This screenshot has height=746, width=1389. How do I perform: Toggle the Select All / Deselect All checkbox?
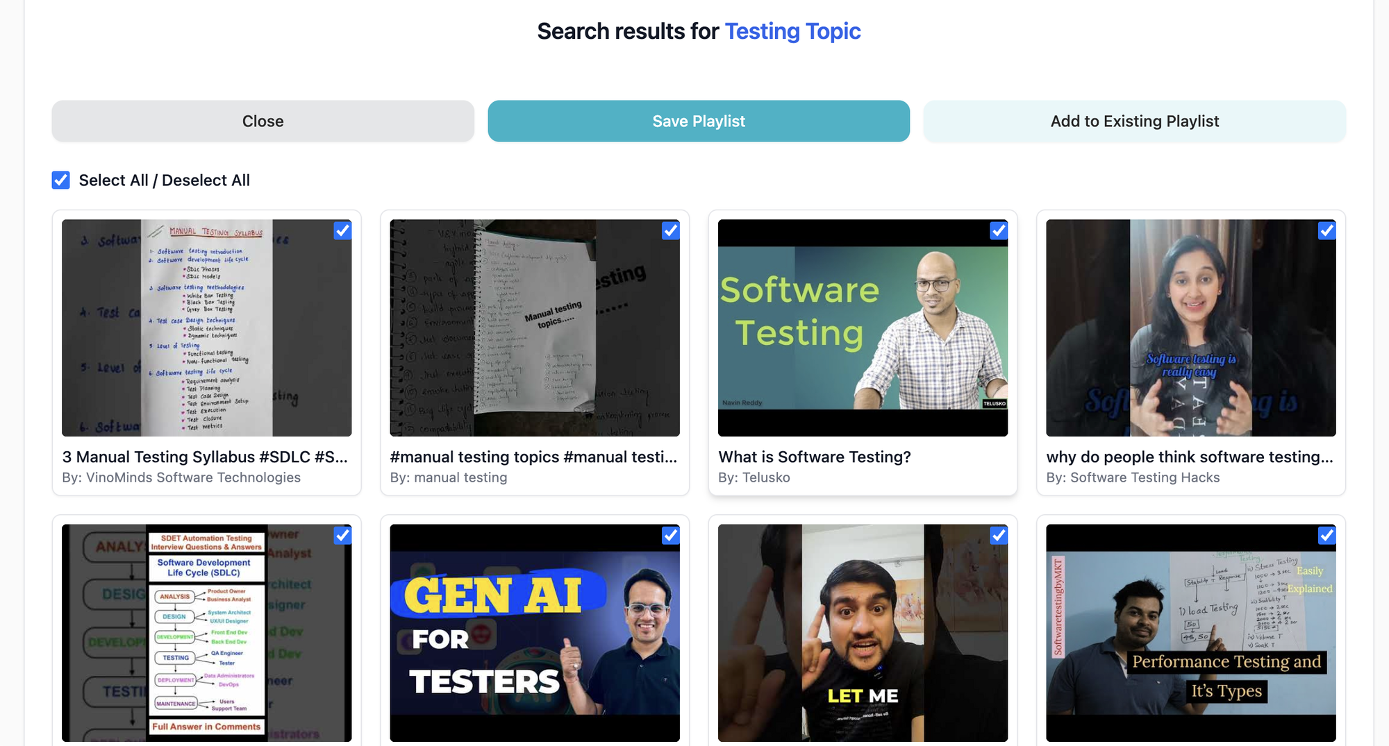[x=61, y=180]
